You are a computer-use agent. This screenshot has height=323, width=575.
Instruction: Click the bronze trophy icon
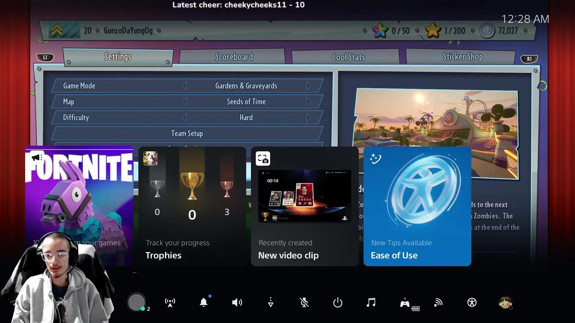[x=227, y=188]
